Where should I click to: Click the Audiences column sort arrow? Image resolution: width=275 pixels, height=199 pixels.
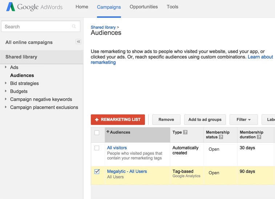pos(108,132)
